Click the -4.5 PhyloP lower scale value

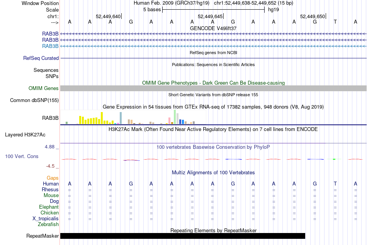tap(50, 166)
